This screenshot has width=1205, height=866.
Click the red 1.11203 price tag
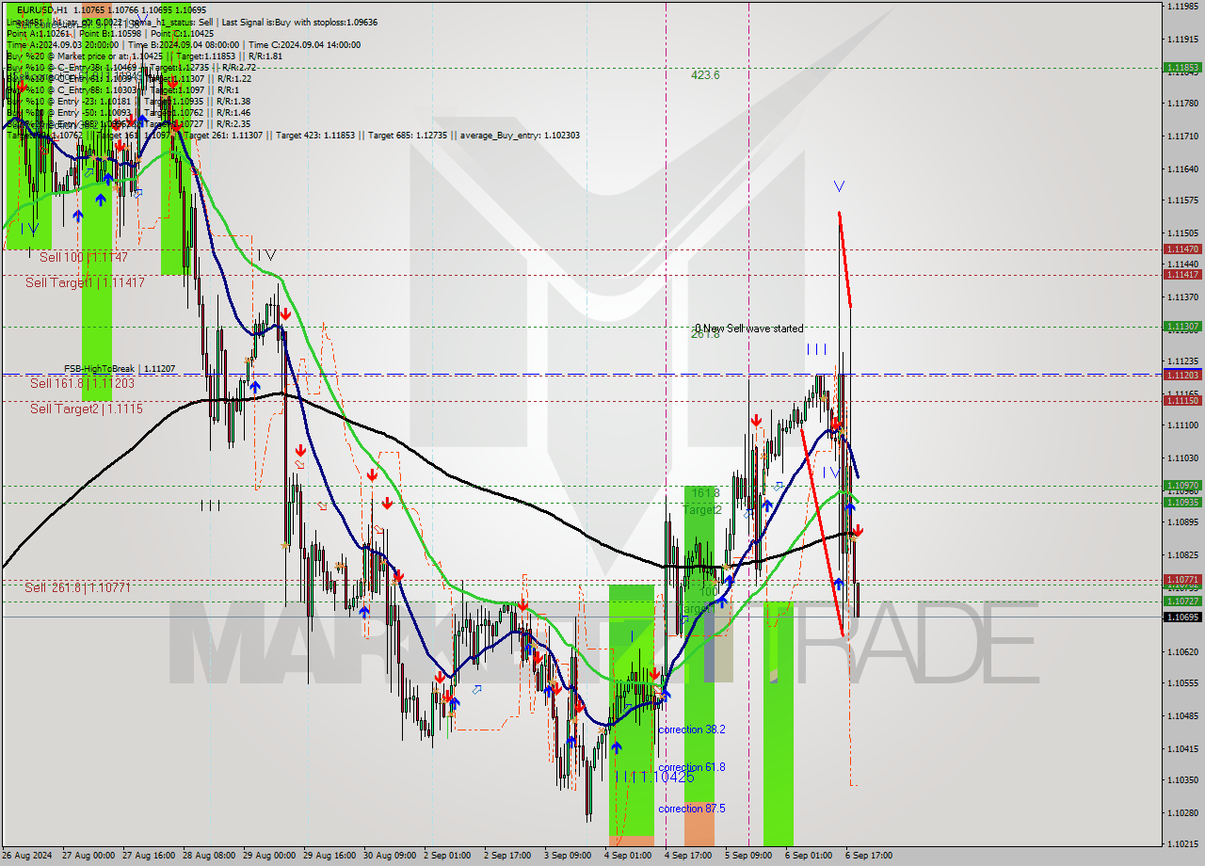(1182, 375)
